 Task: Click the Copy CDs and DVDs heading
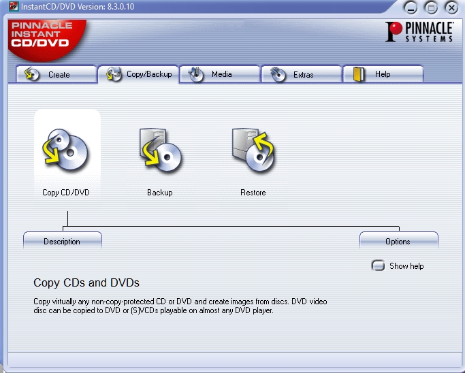86,282
